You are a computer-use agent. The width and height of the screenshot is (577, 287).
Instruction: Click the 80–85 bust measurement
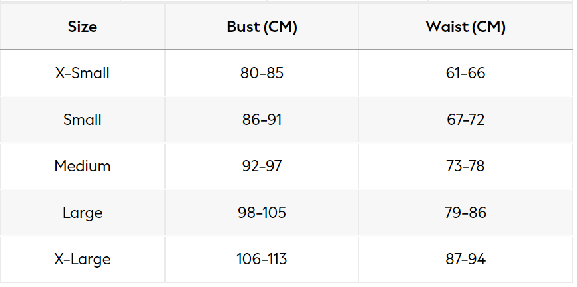[262, 73]
